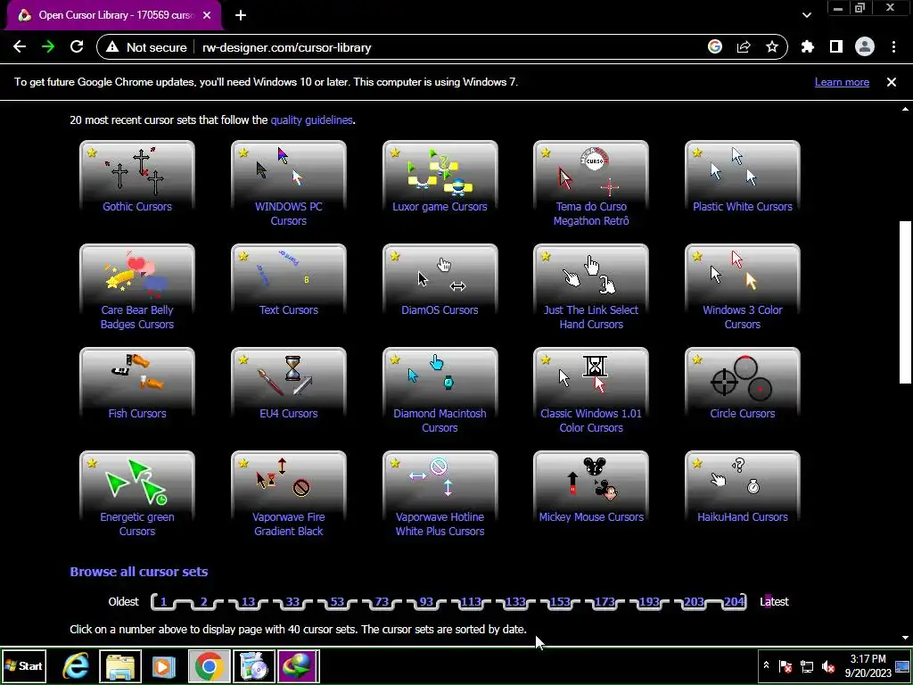Open Diamond Macintosh Cursors link
This screenshot has width=913, height=685.
[x=440, y=420]
